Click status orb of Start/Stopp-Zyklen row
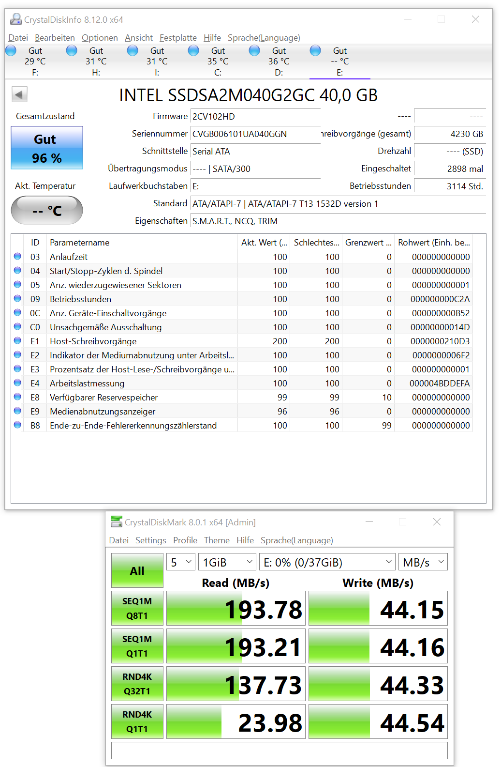Viewport: 501px width, 767px height. pyautogui.click(x=17, y=270)
